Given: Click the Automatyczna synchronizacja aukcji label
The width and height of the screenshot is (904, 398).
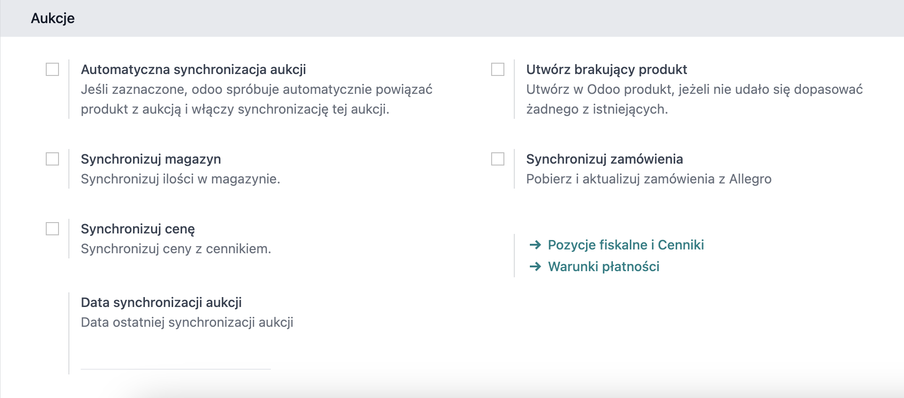Looking at the screenshot, I should [x=193, y=69].
